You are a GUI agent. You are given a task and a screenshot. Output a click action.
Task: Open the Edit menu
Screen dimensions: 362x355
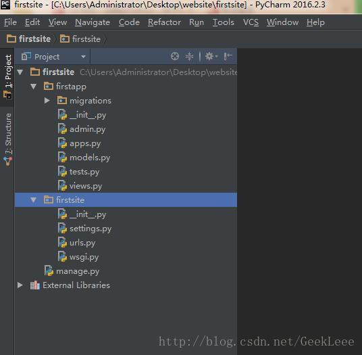[32, 22]
